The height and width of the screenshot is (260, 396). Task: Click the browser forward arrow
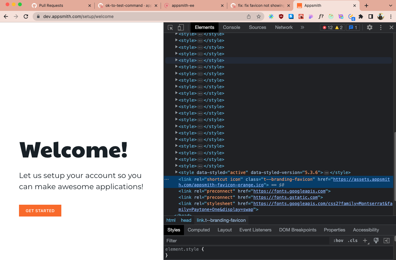pyautogui.click(x=16, y=16)
